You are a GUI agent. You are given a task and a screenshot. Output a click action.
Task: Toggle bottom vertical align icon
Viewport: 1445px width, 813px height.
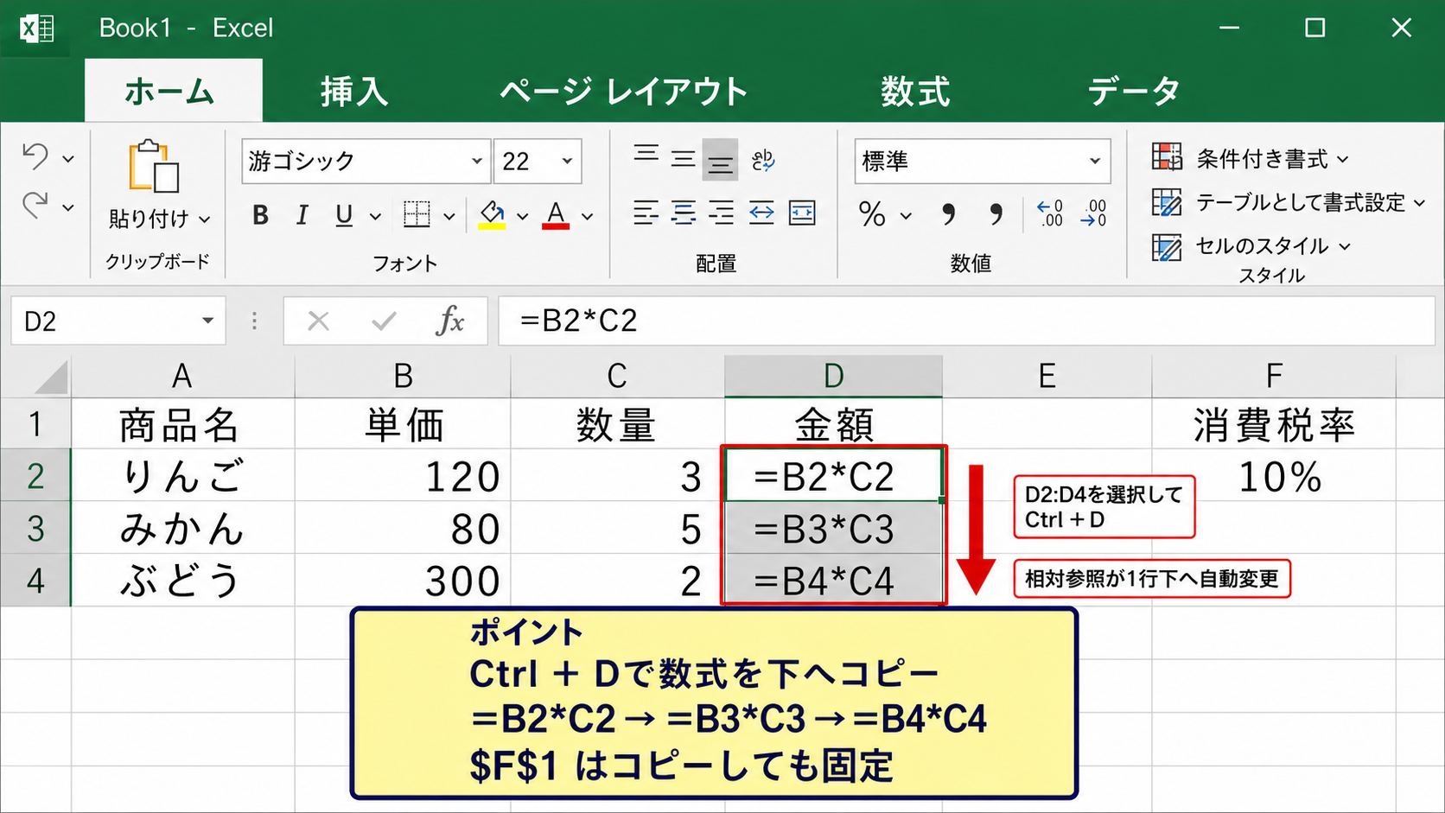pos(720,160)
